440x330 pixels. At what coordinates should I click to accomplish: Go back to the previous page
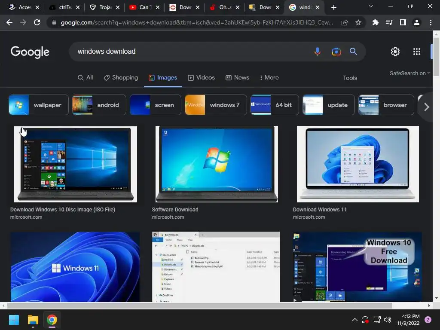pos(9,22)
